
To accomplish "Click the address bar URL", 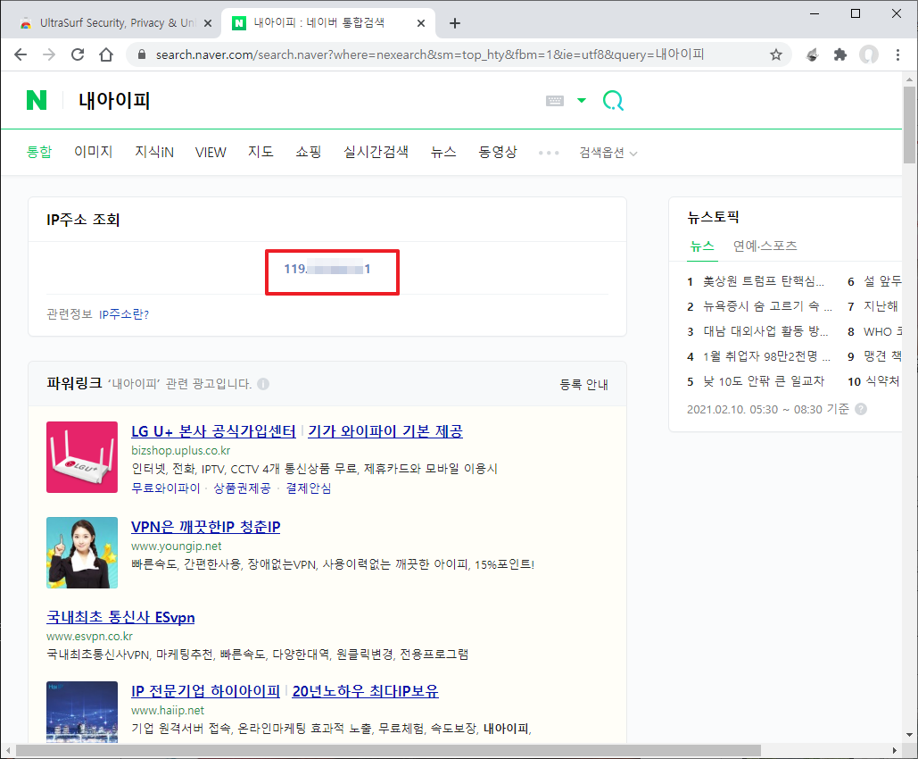I will click(430, 55).
